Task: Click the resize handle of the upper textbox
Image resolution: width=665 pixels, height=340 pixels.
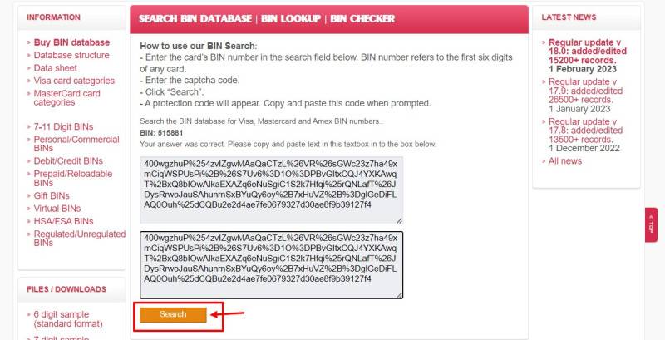Action: click(399, 220)
